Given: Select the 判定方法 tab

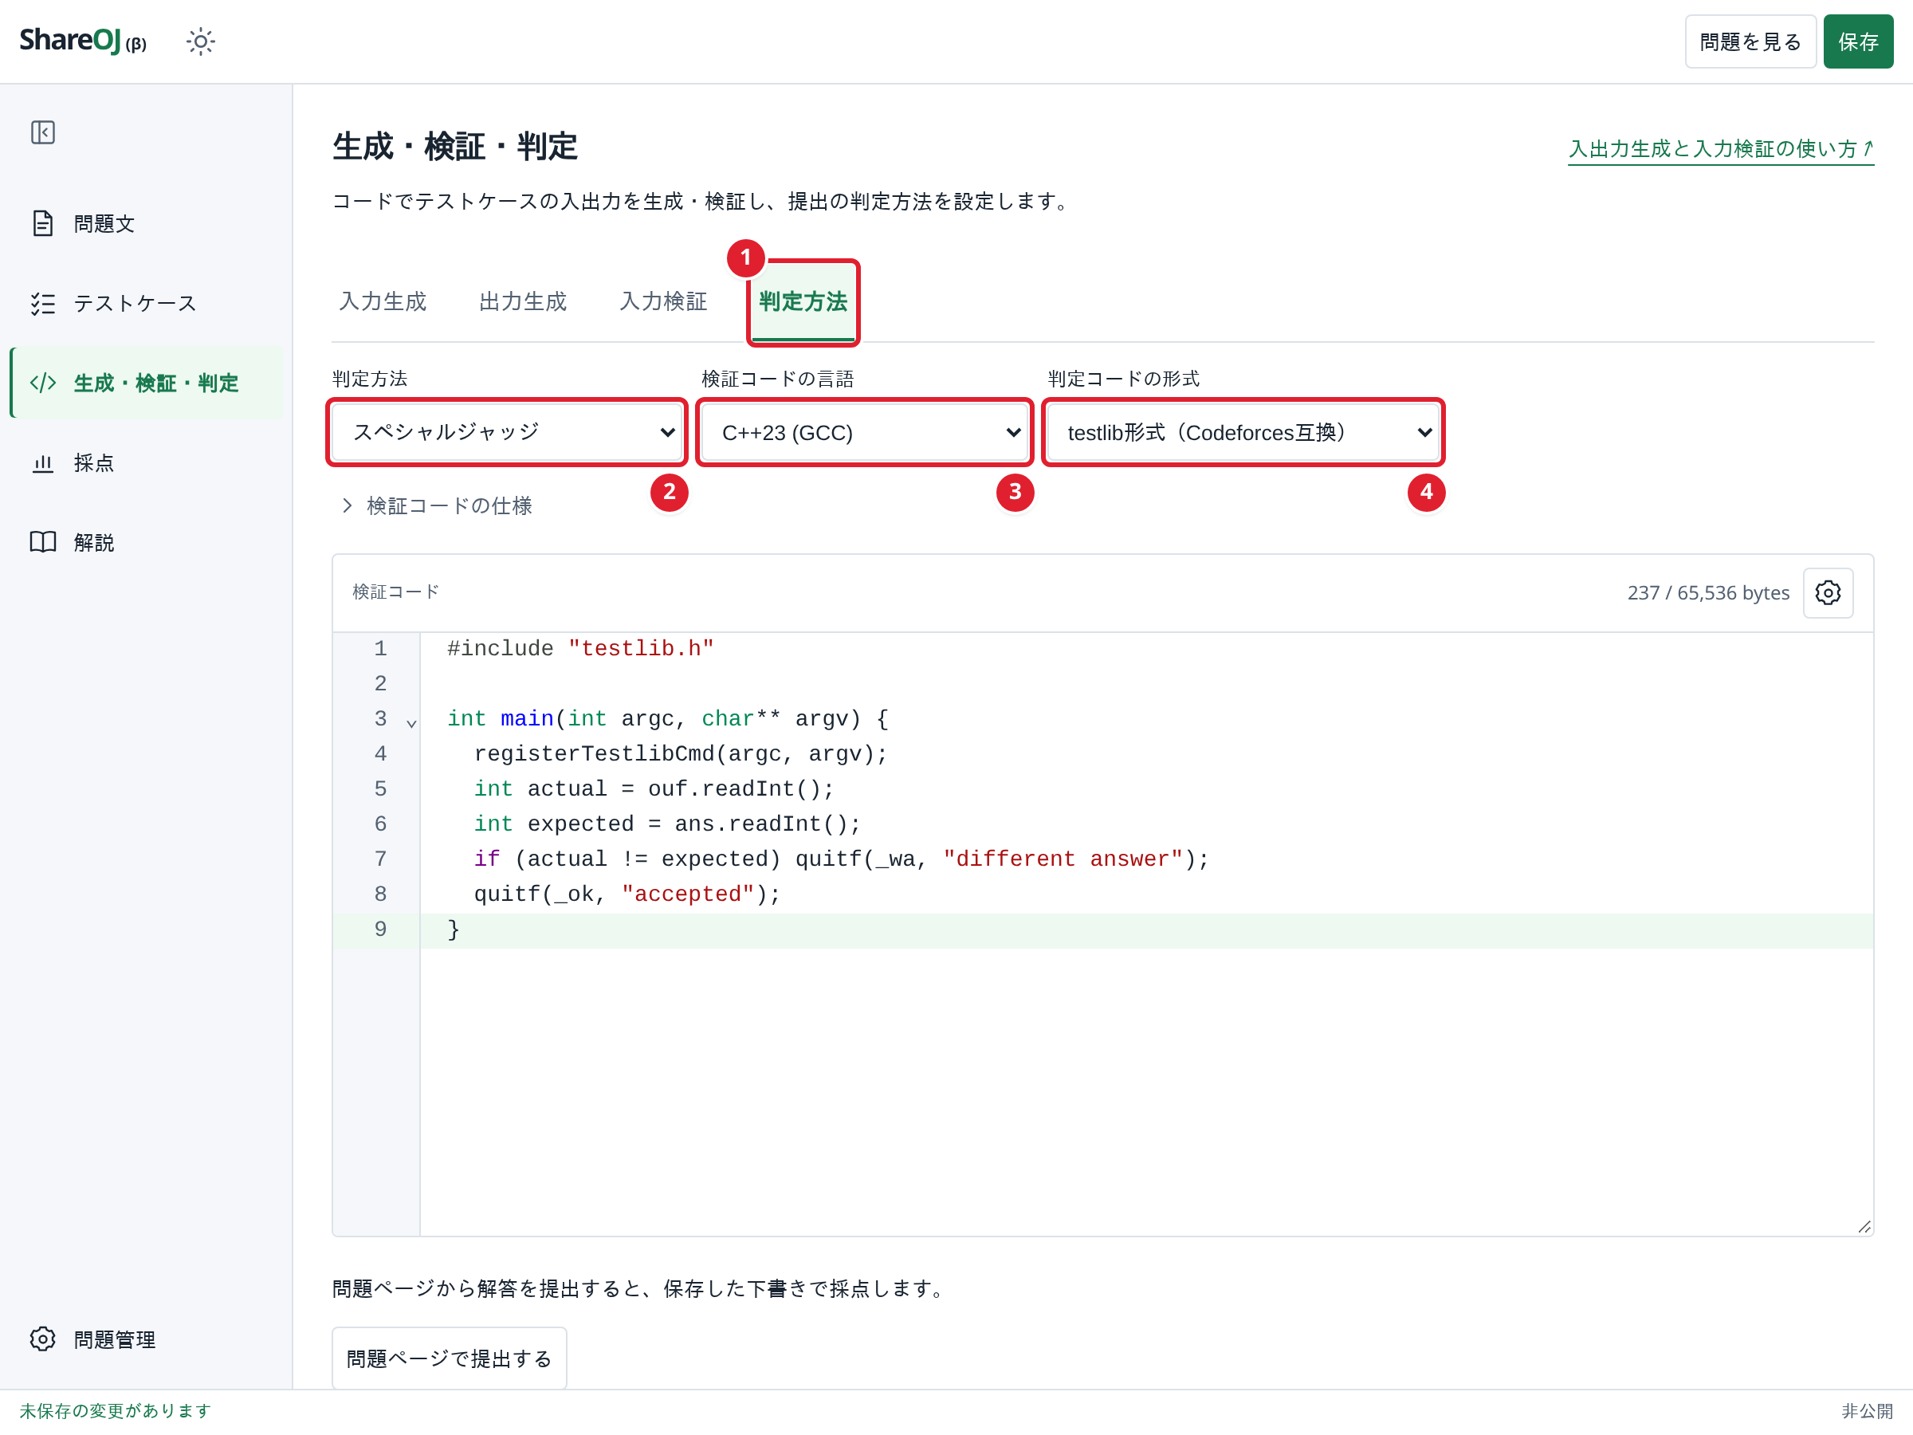Looking at the screenshot, I should point(803,302).
